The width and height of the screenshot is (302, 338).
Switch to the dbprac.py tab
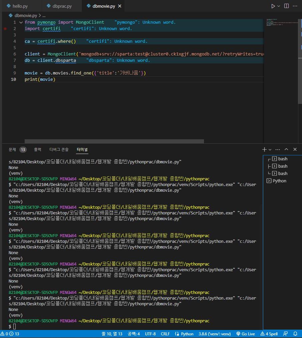pyautogui.click(x=62, y=6)
